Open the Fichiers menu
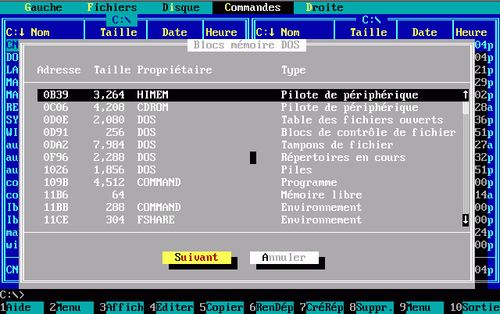This screenshot has width=500, height=314. click(x=112, y=7)
